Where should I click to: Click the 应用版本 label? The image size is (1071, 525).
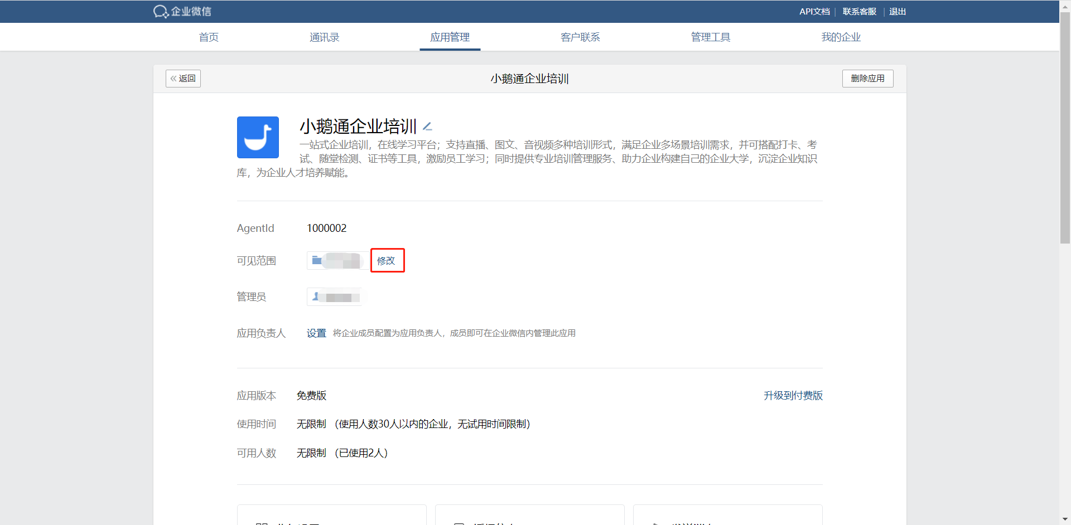point(257,396)
